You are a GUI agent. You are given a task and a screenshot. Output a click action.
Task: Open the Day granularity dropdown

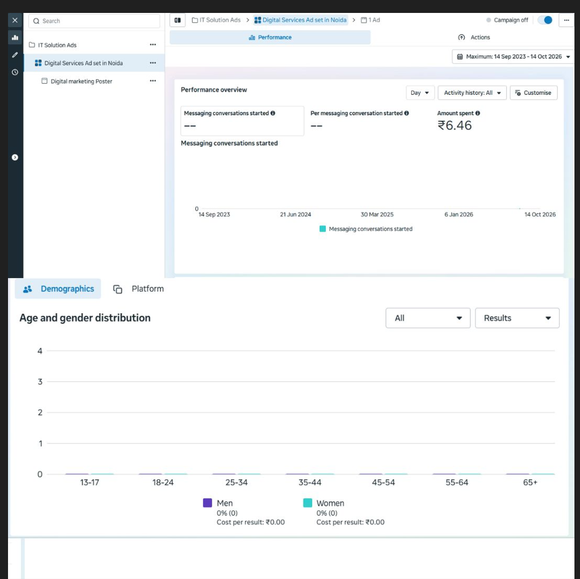click(420, 93)
